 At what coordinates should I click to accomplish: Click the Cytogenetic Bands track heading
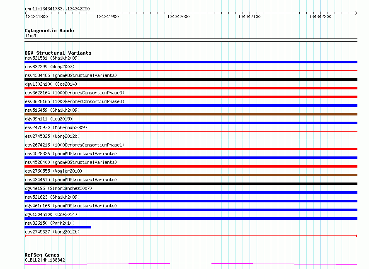click(49, 31)
